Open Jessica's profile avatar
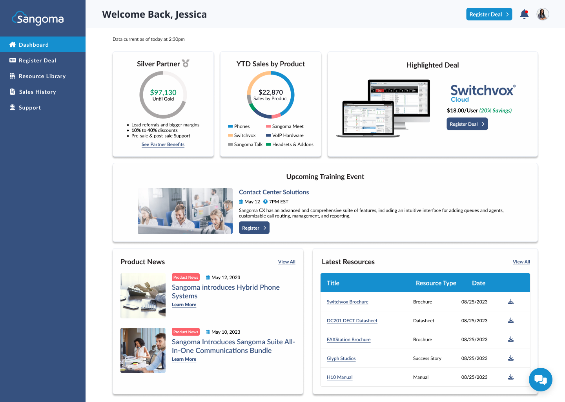 tap(543, 14)
